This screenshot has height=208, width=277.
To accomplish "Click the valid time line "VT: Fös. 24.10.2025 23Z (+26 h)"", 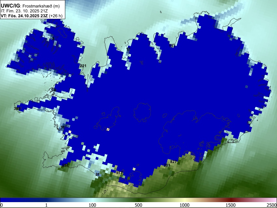I will click(x=32, y=16).
